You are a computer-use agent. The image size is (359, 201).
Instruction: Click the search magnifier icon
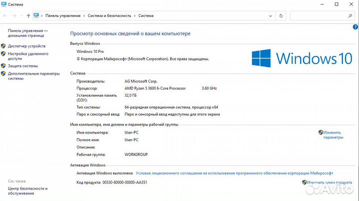350,16
